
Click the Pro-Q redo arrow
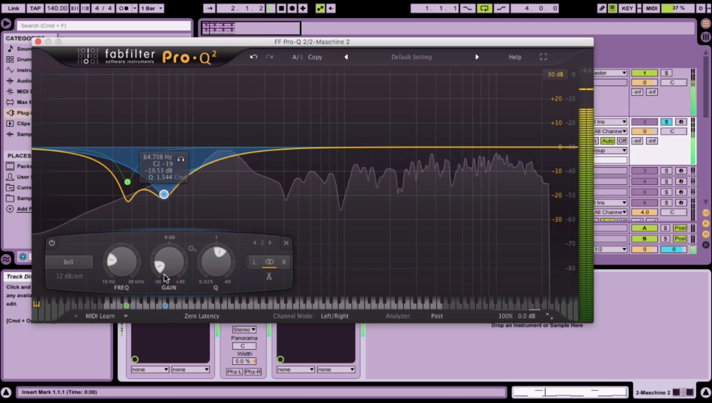point(269,57)
